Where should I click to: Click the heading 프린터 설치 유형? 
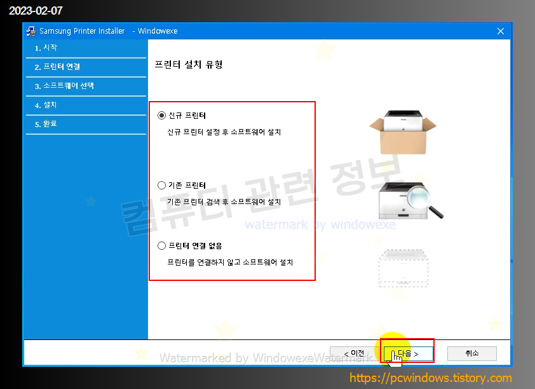[x=189, y=64]
